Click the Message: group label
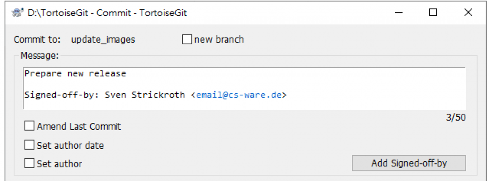Viewport: 489px width, 181px height. [40, 56]
